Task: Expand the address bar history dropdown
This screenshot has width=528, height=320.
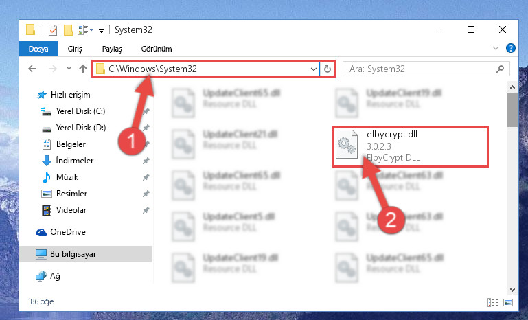Action: [x=314, y=69]
